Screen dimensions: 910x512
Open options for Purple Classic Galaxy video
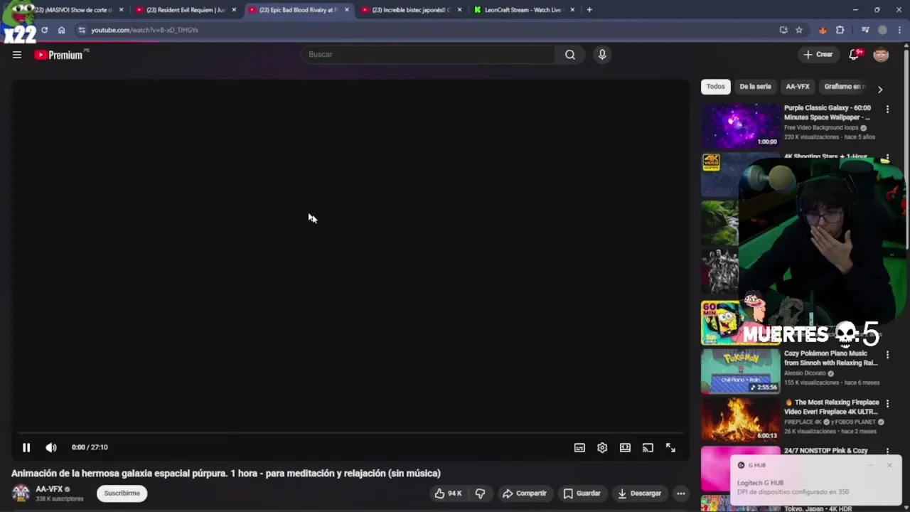(x=887, y=109)
